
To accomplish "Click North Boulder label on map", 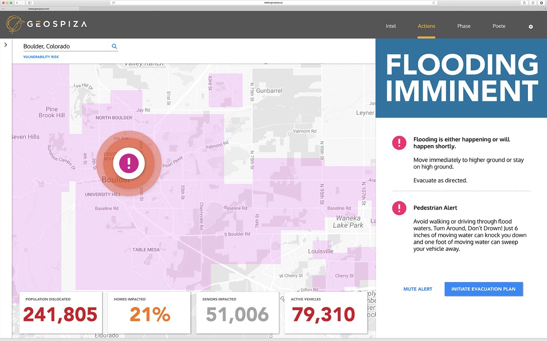I will (114, 118).
